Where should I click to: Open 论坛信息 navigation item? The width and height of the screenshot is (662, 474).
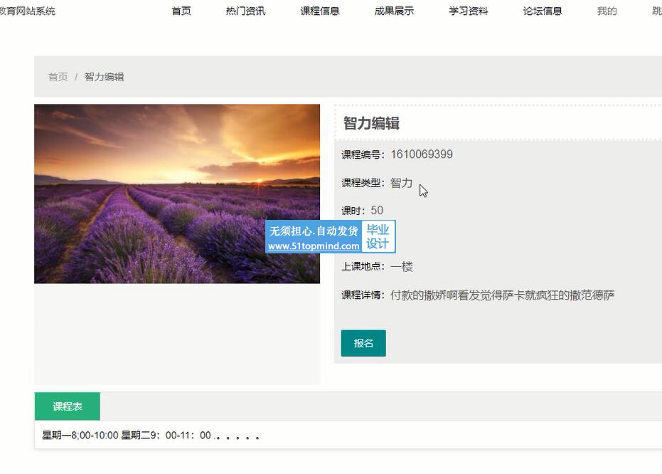[x=543, y=11]
